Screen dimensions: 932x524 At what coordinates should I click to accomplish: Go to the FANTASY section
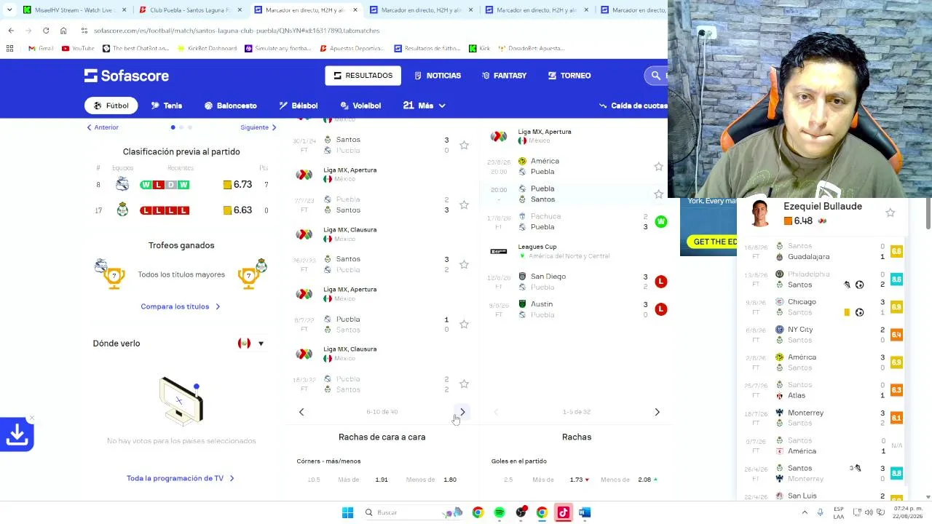coord(504,76)
